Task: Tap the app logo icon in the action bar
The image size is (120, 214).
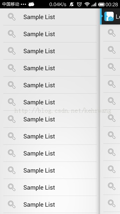Action: click(x=109, y=16)
